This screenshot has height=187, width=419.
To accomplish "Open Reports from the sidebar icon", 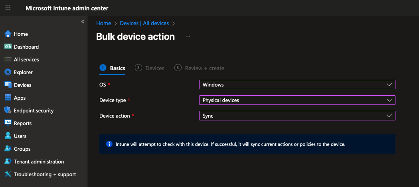I will coord(8,123).
